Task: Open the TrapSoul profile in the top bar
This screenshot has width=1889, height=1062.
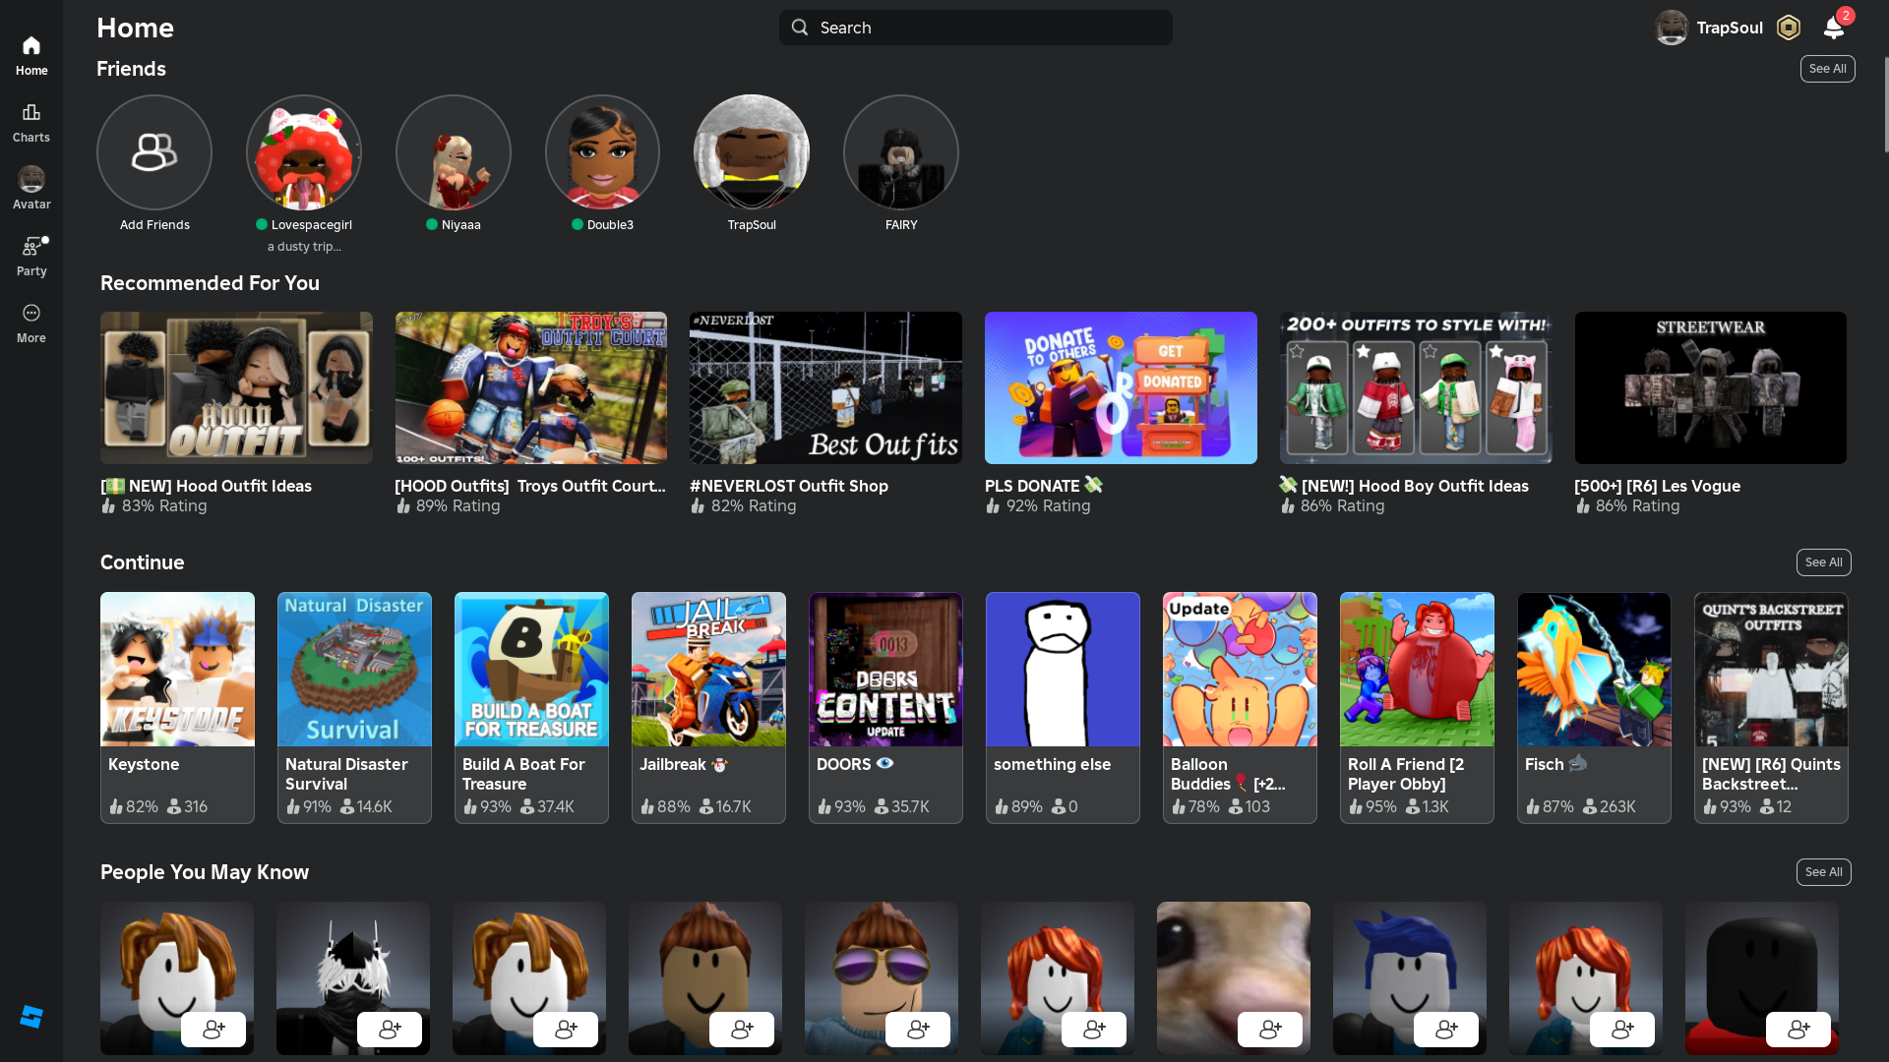Action: point(1709,28)
